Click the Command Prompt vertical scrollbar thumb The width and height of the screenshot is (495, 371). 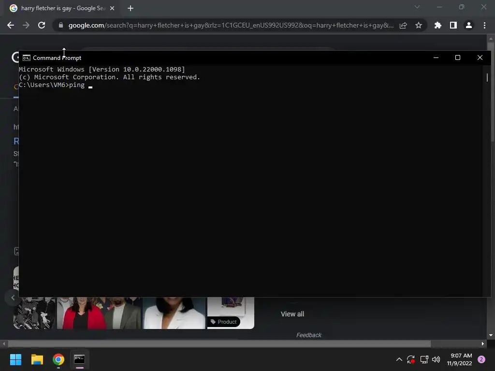[x=487, y=78]
